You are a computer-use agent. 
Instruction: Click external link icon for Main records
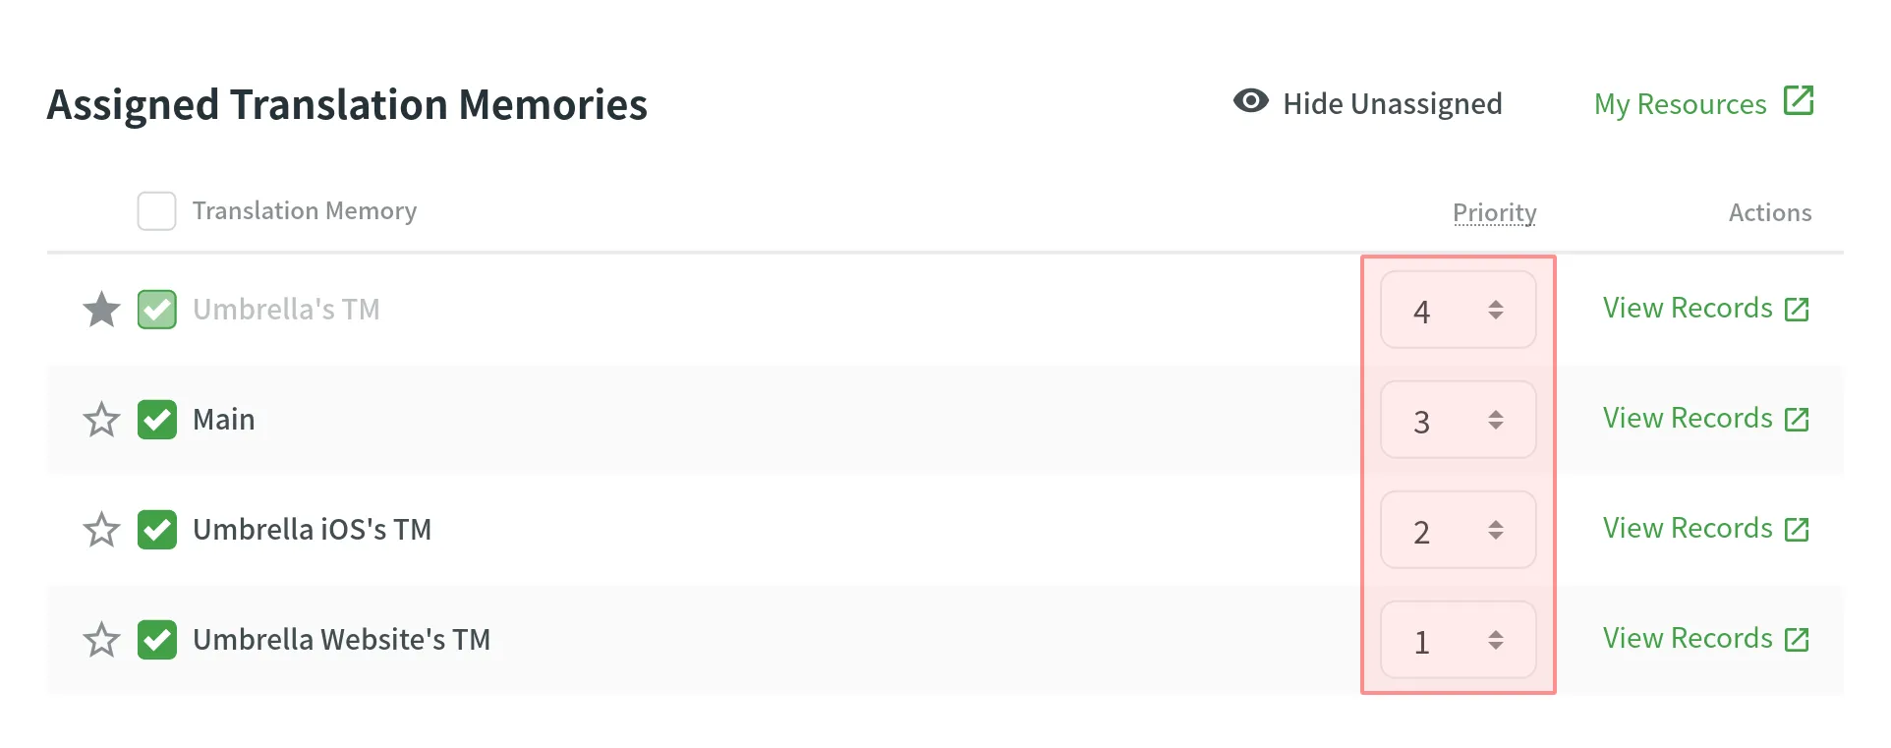tap(1797, 420)
